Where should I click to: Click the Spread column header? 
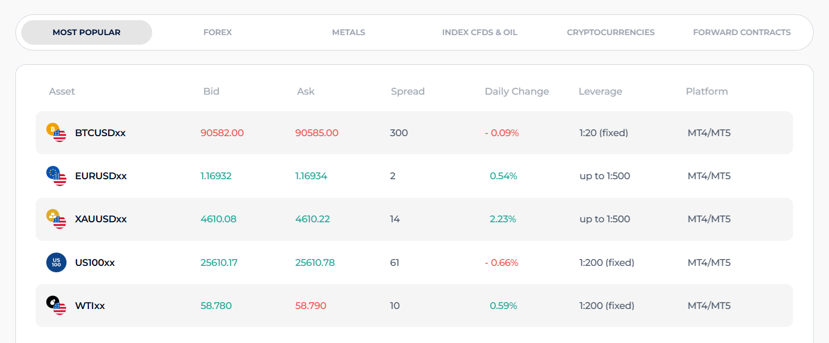[x=408, y=91]
